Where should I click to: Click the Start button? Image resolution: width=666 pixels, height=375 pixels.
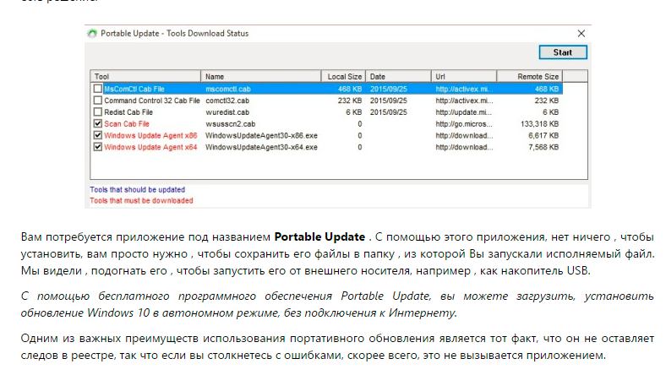[x=563, y=52]
